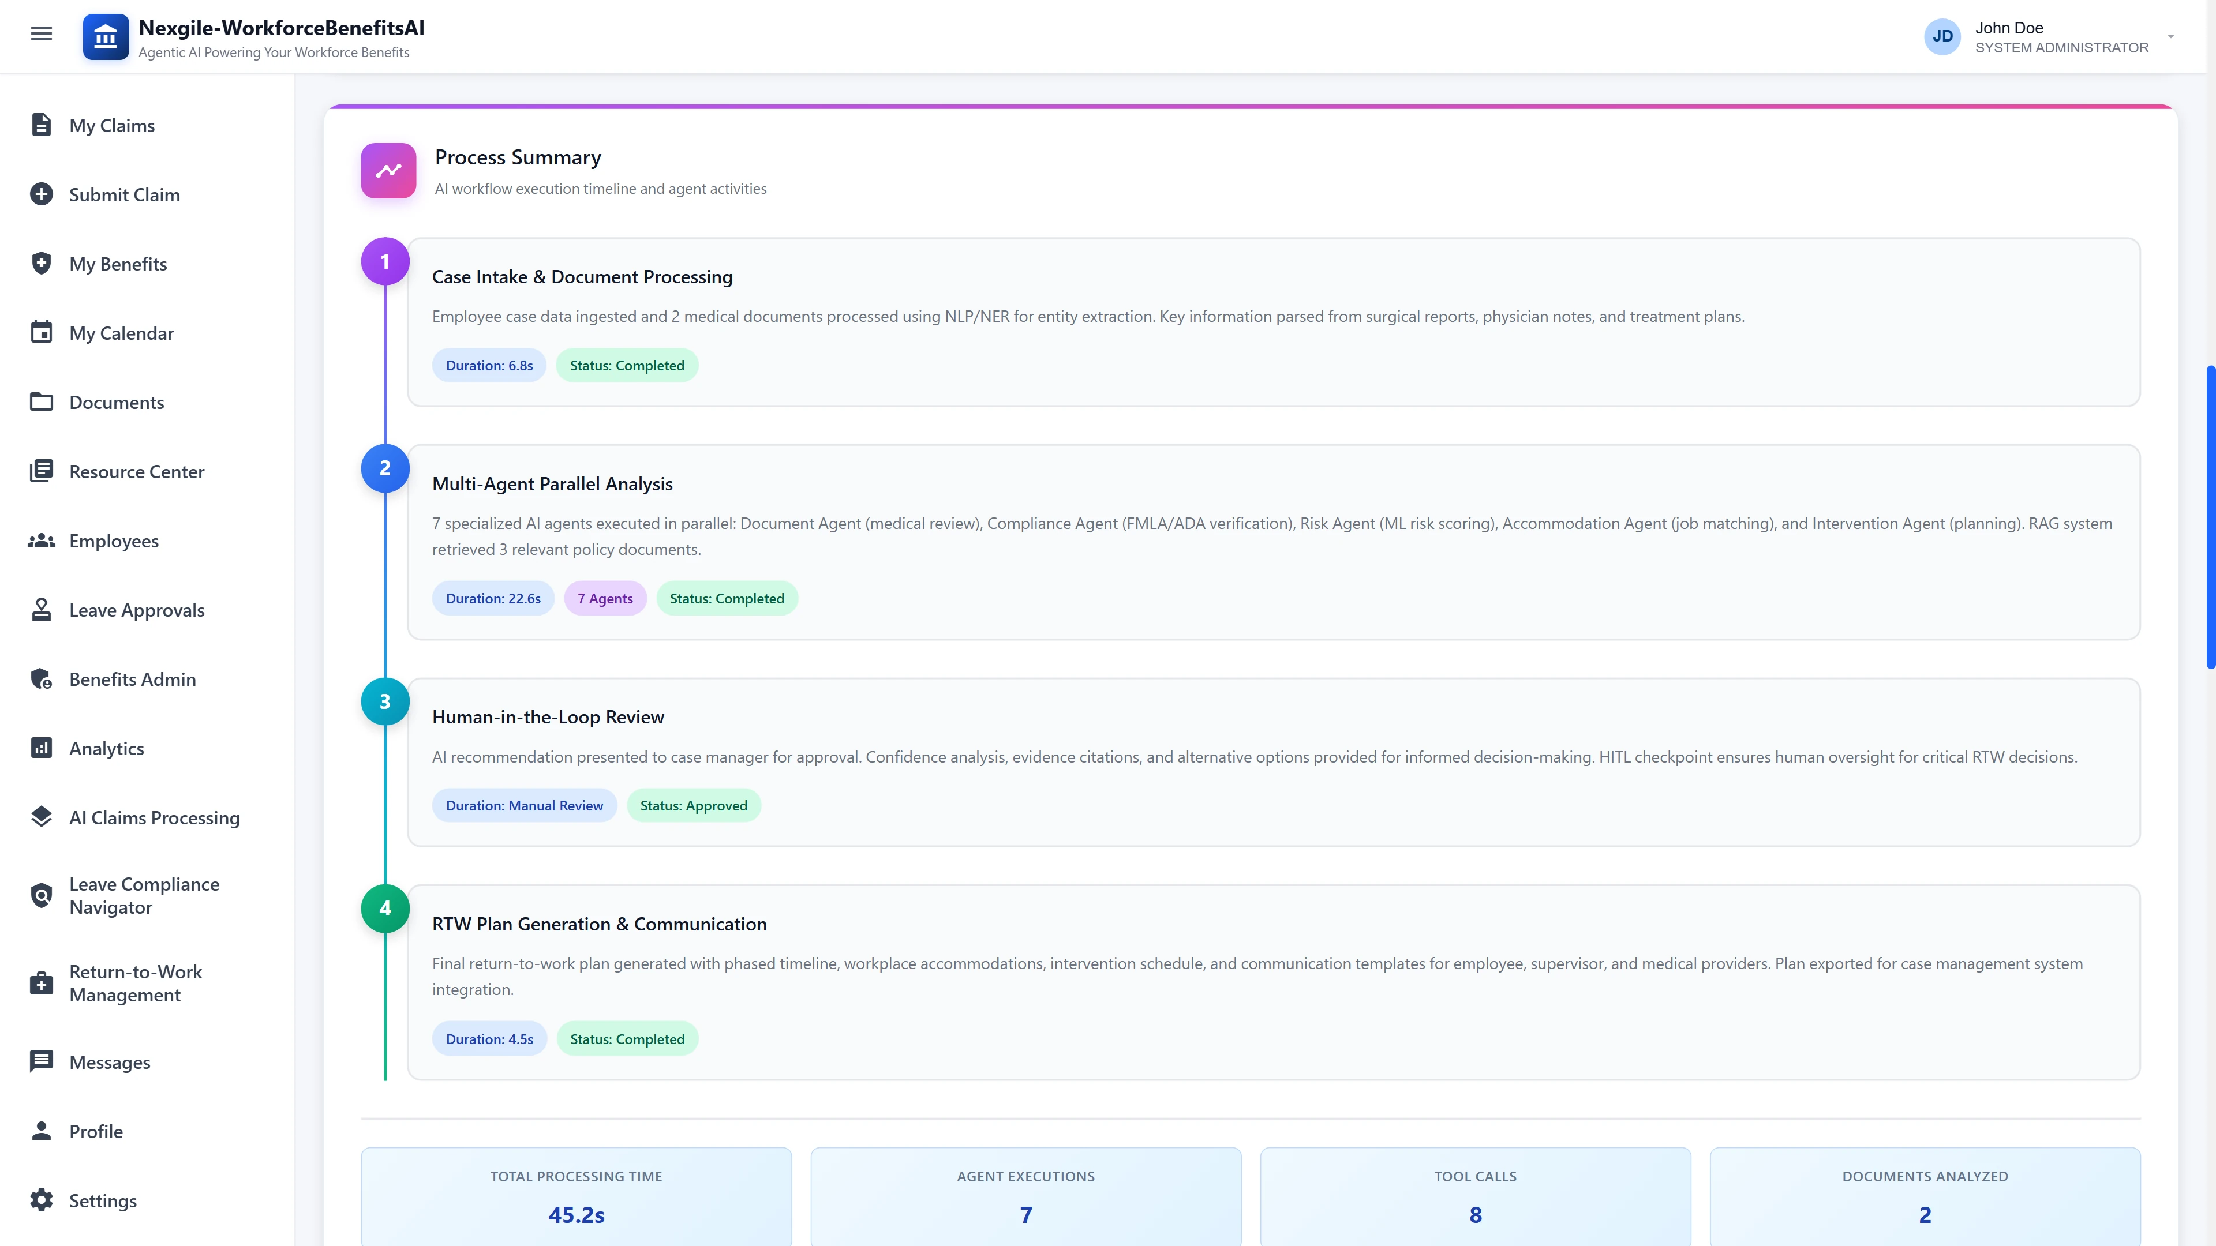Image resolution: width=2216 pixels, height=1246 pixels.
Task: Click the Analytics bar-chart icon
Action: [x=42, y=748]
